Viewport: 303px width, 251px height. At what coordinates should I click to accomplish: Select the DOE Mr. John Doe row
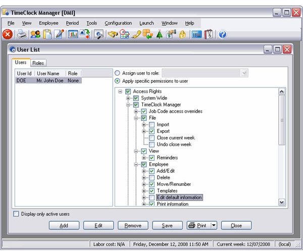pos(48,81)
